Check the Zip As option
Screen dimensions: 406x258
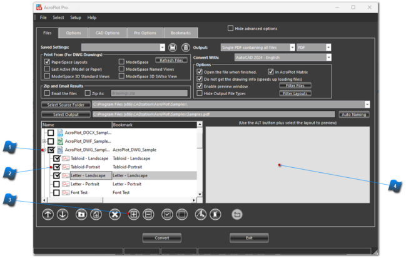pyautogui.click(x=88, y=93)
